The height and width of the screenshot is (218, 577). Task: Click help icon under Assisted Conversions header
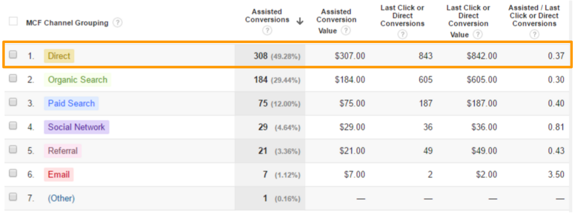[x=267, y=31]
